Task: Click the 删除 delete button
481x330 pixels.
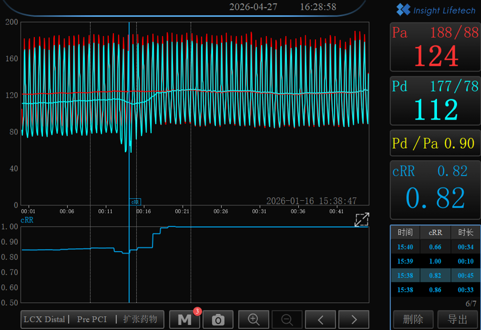Action: point(413,320)
